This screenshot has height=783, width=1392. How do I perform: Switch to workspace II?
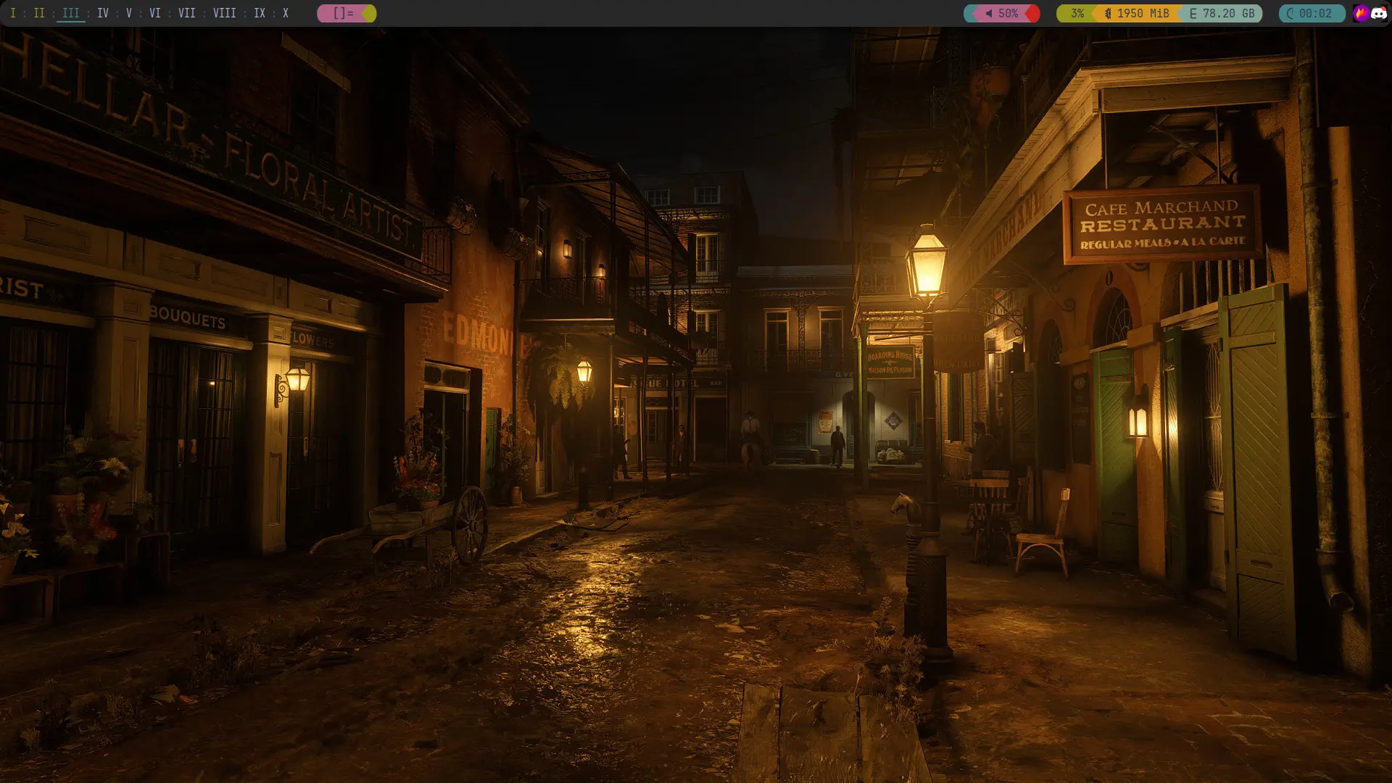pos(38,13)
